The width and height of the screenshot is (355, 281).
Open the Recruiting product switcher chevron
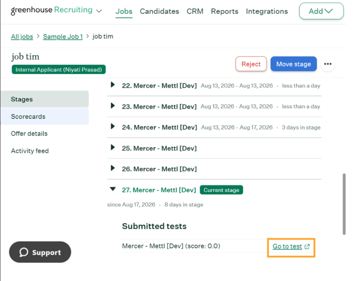(99, 11)
